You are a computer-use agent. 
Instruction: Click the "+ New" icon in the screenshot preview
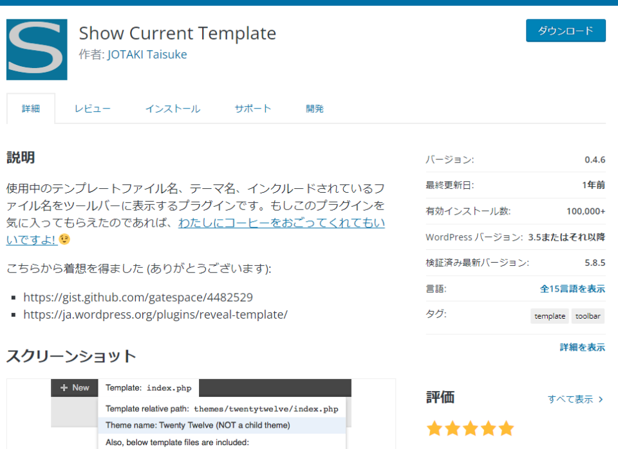pos(74,387)
